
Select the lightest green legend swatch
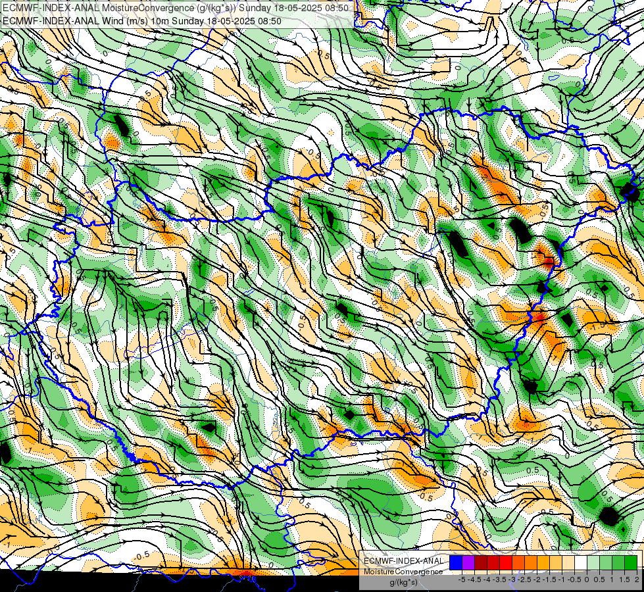point(593,563)
